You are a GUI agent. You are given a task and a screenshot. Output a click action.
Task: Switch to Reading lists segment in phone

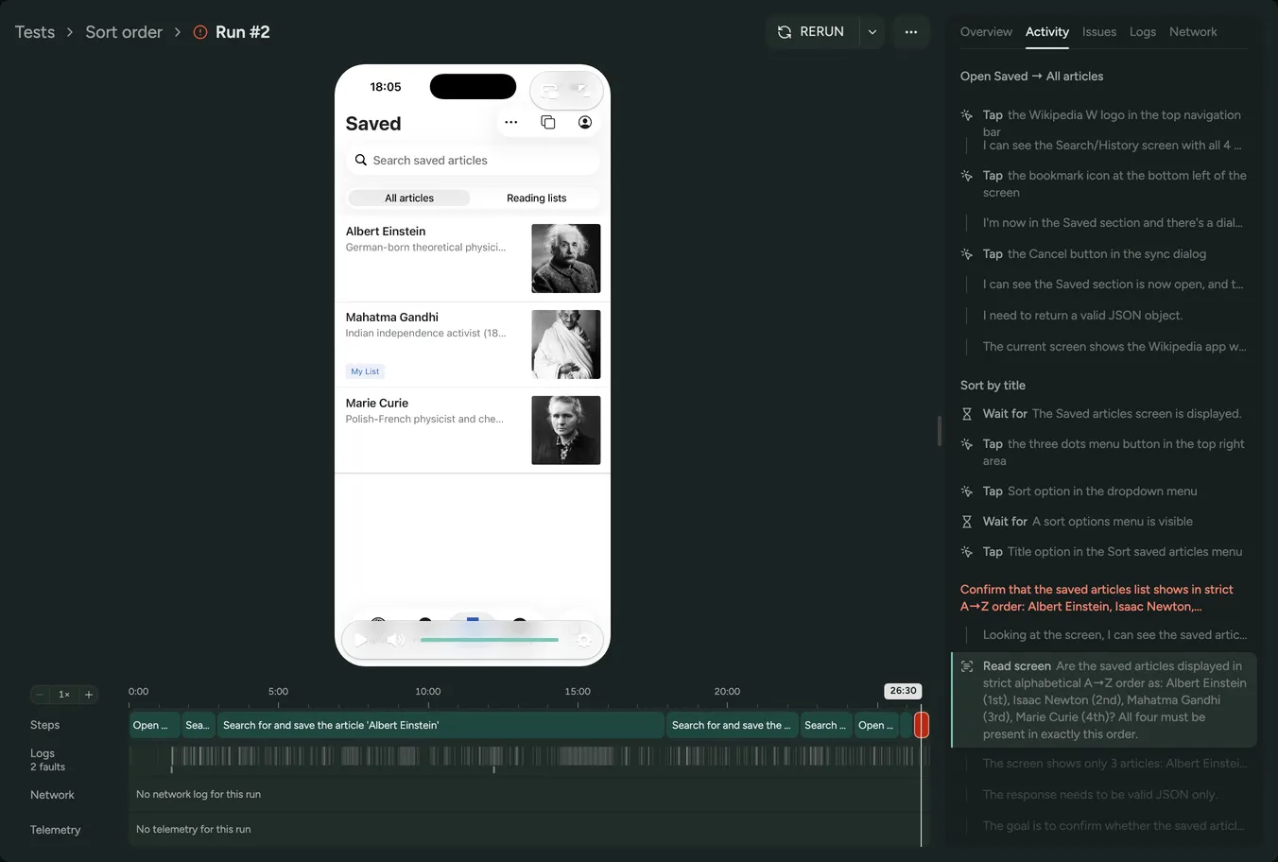tap(536, 198)
